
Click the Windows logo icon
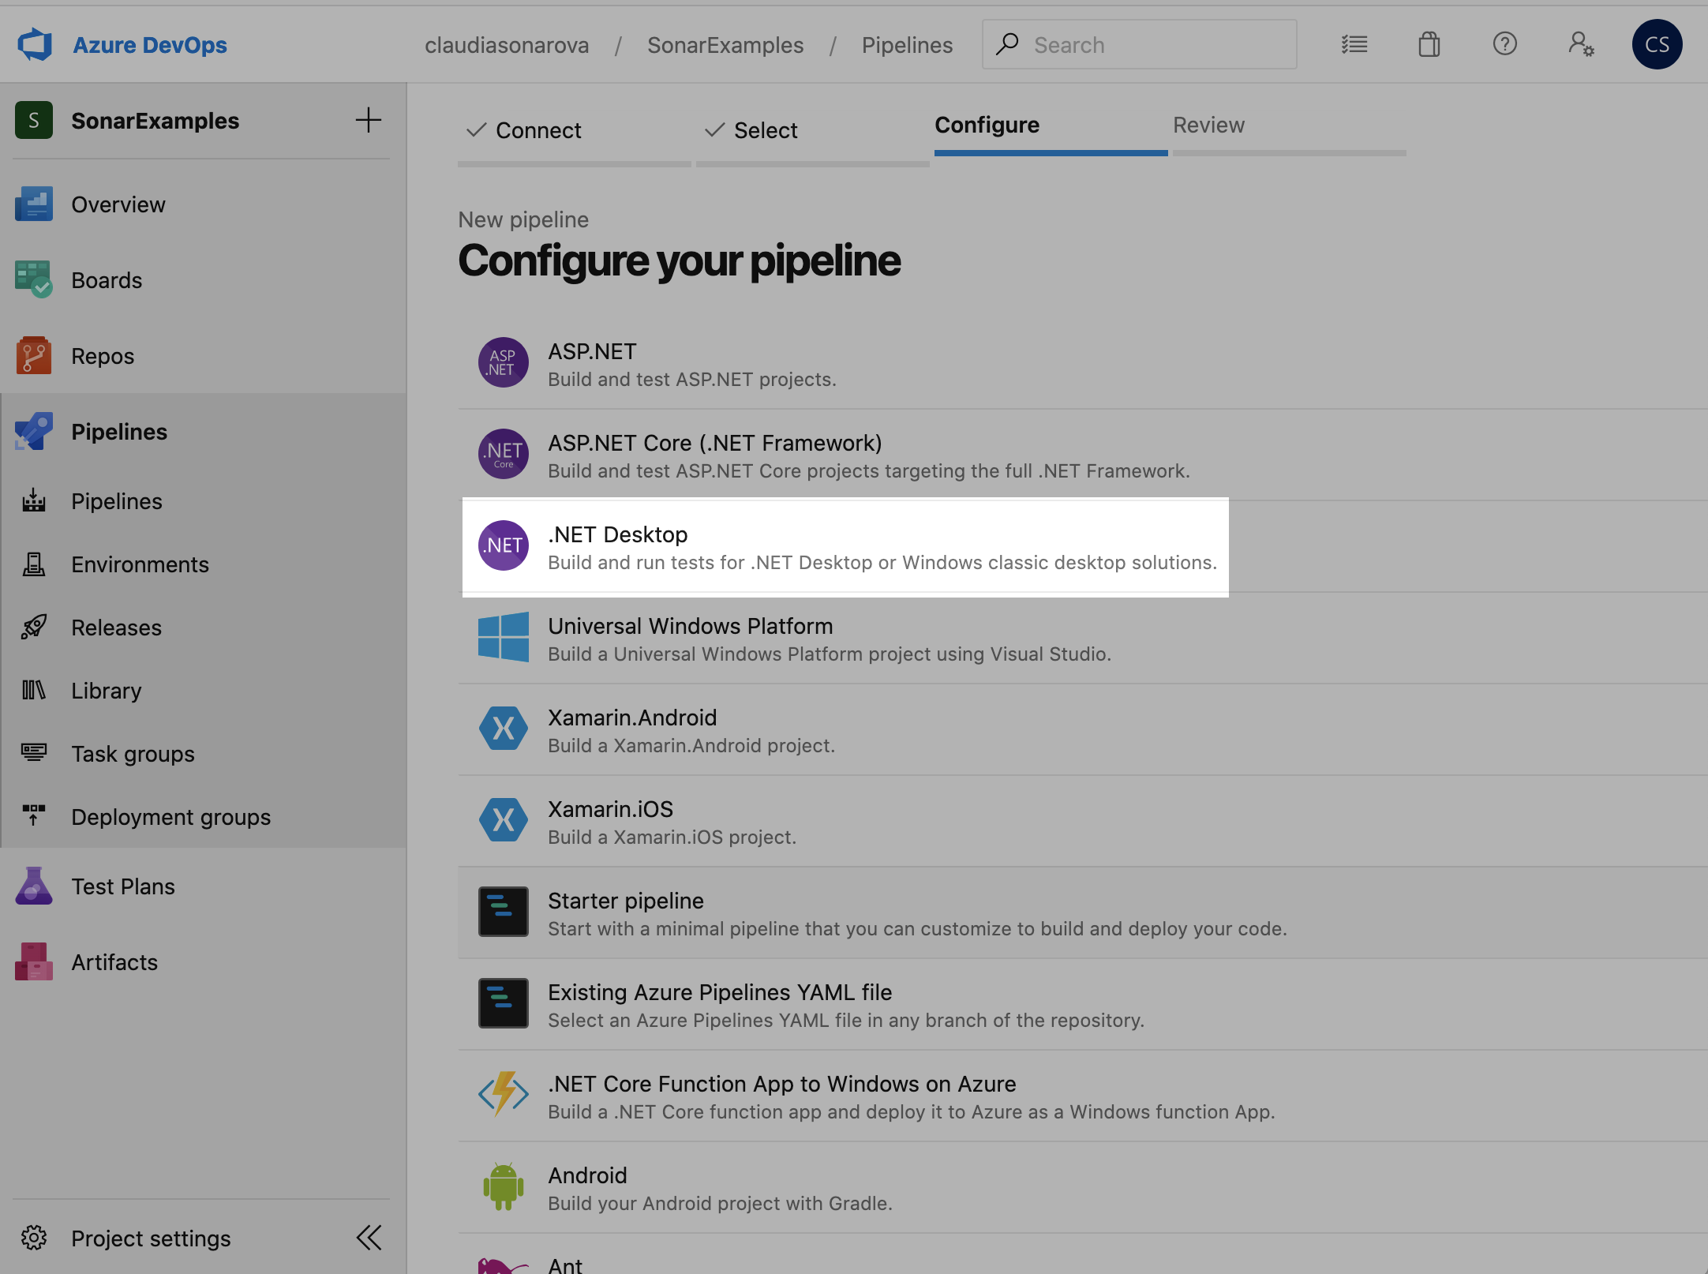pyautogui.click(x=504, y=637)
